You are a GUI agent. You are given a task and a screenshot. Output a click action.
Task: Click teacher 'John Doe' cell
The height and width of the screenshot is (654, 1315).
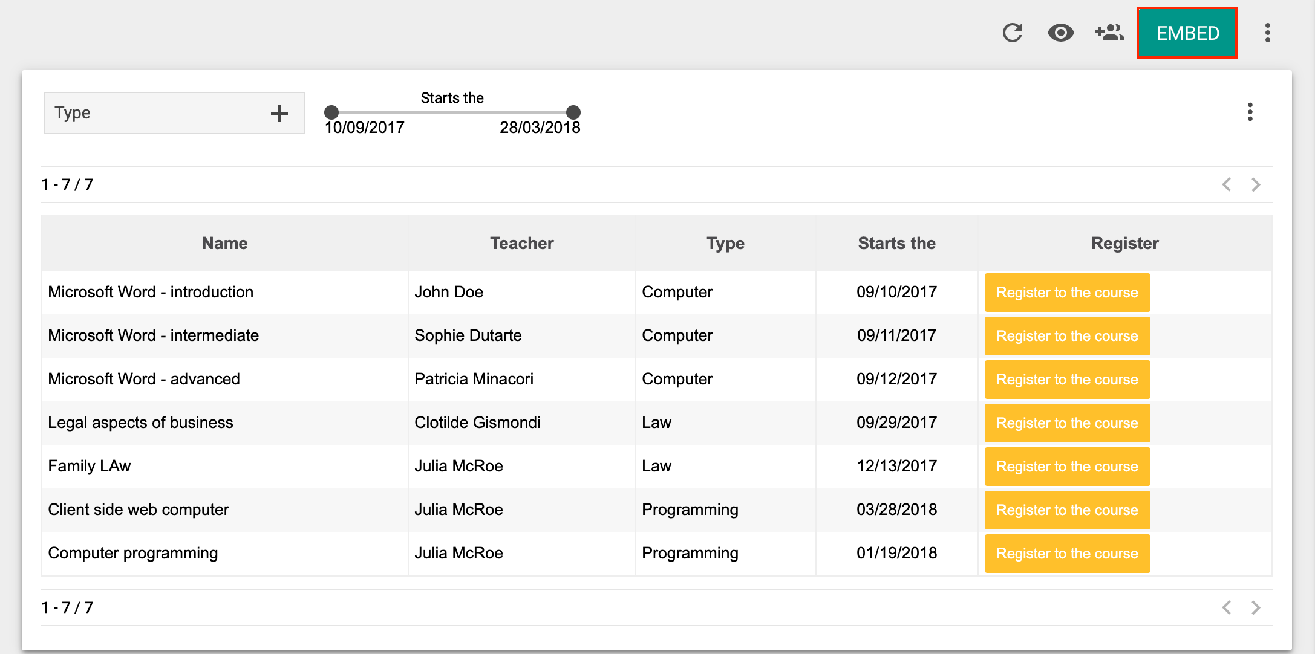coord(522,292)
